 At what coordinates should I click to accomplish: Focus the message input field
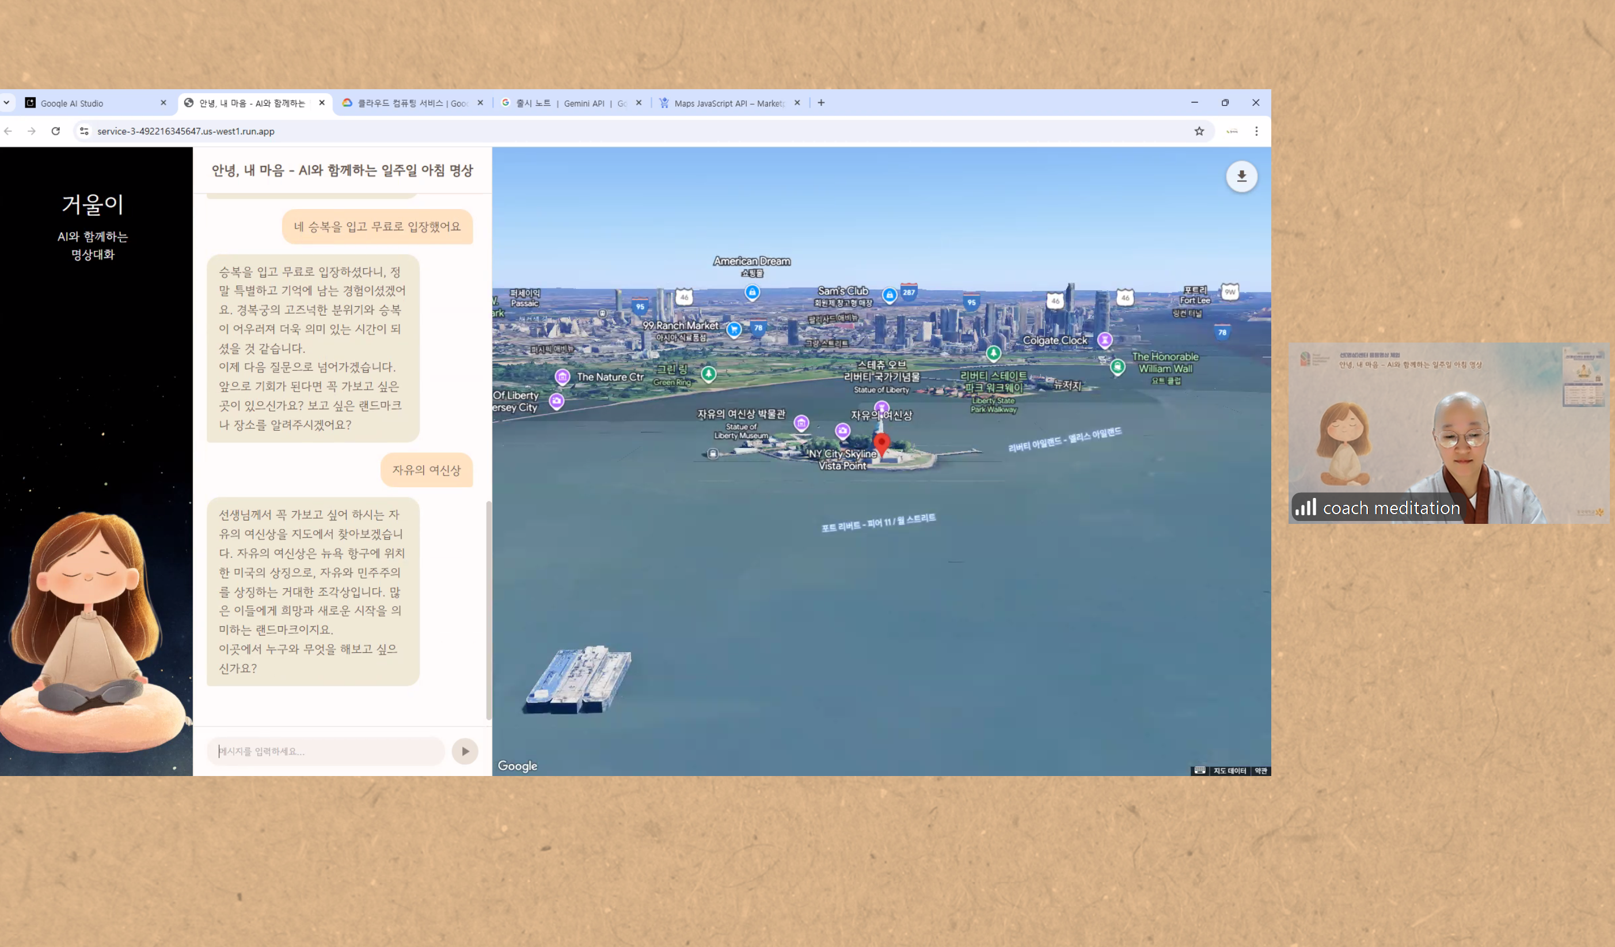325,751
